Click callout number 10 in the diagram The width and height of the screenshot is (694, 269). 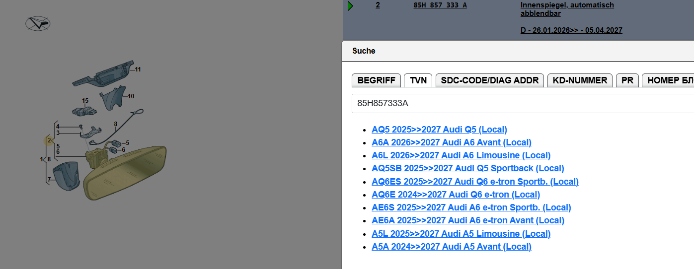(x=131, y=96)
